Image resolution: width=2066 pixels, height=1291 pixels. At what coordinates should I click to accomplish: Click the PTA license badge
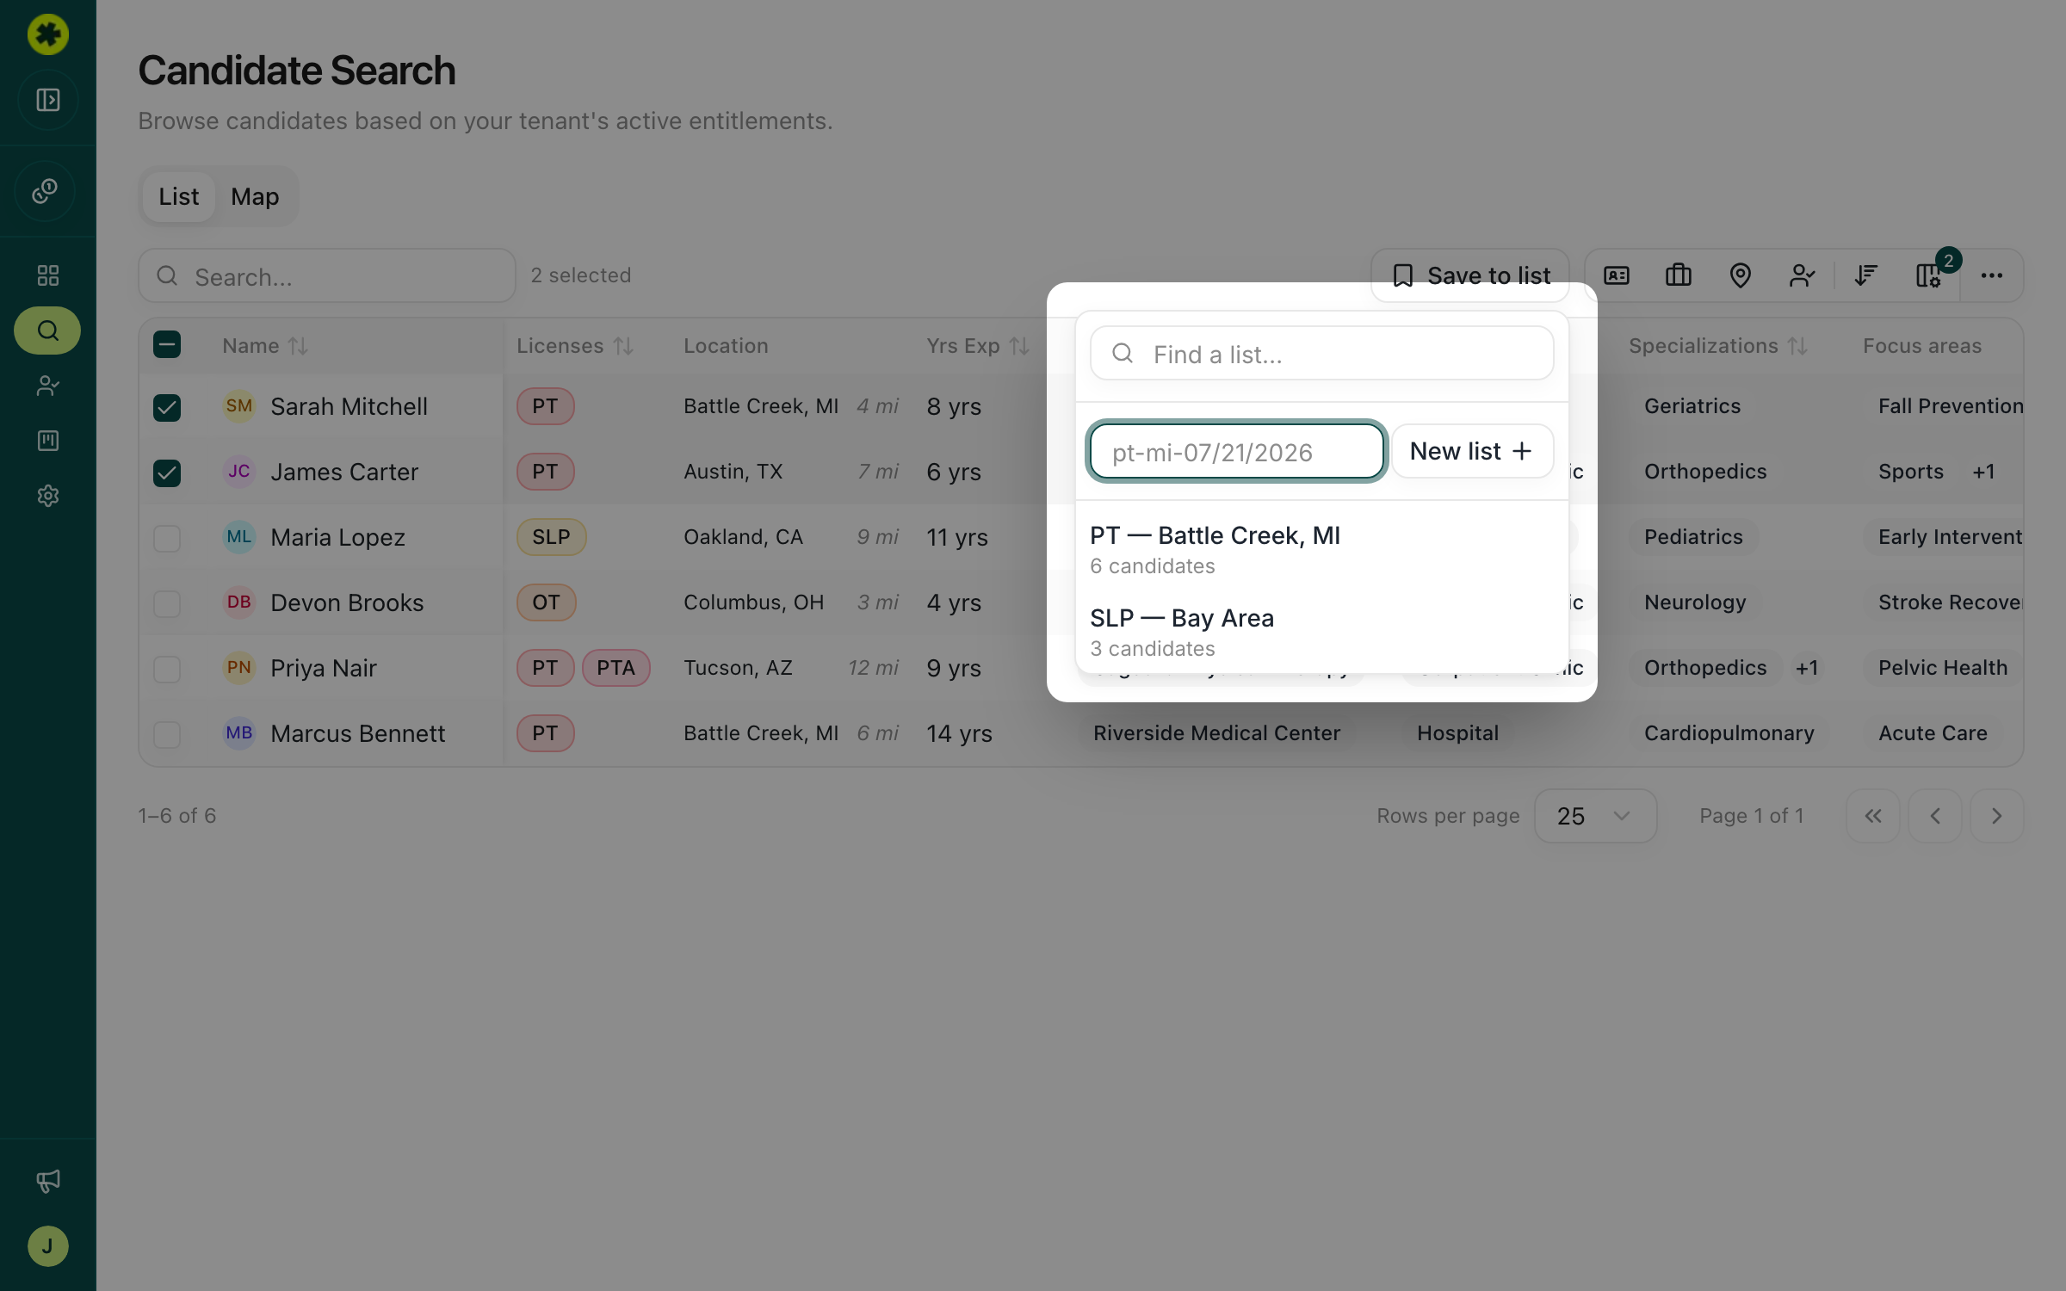point(615,668)
